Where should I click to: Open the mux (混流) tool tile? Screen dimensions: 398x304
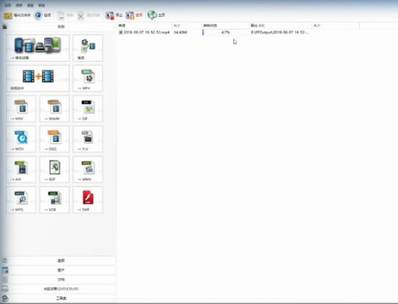88,48
